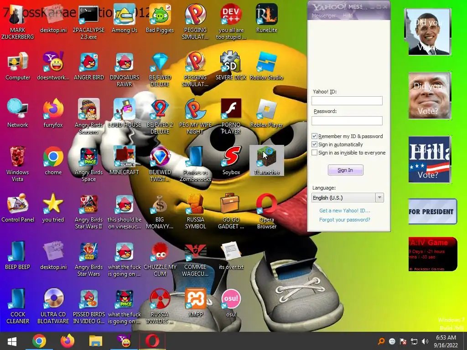The height and width of the screenshot is (350, 467).
Task: Open Forgot your password? link
Action: click(x=345, y=220)
